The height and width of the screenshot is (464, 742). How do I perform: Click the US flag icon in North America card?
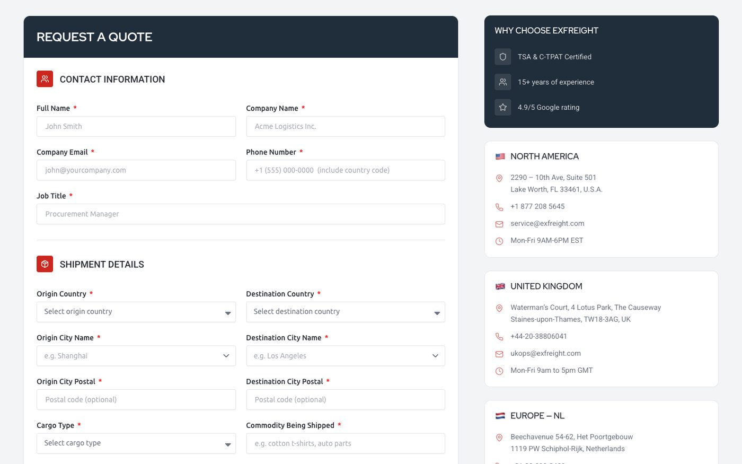pyautogui.click(x=500, y=156)
